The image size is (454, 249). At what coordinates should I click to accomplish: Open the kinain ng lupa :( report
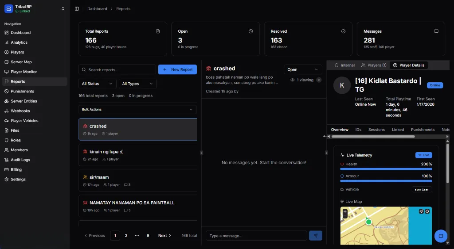137,155
